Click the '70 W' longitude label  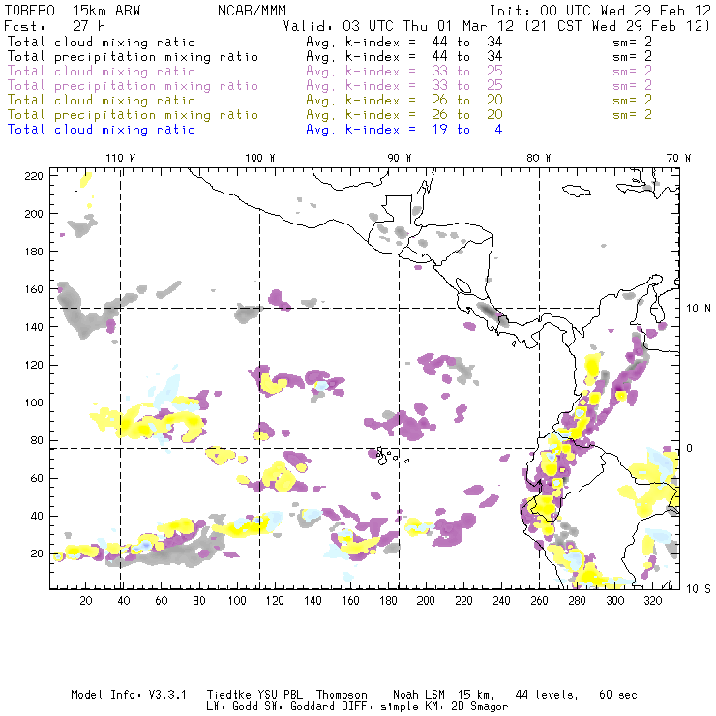[x=678, y=158]
